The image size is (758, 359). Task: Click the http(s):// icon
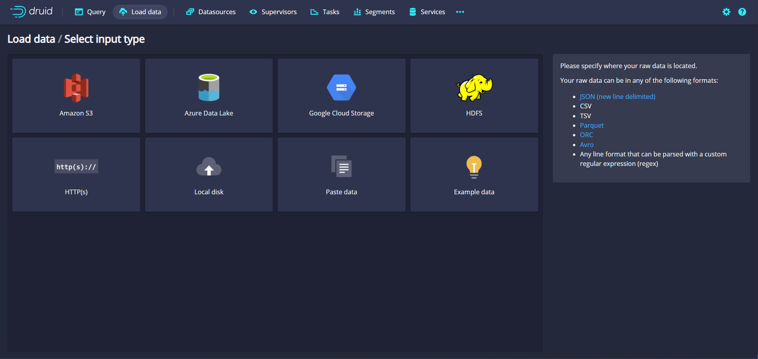point(76,166)
